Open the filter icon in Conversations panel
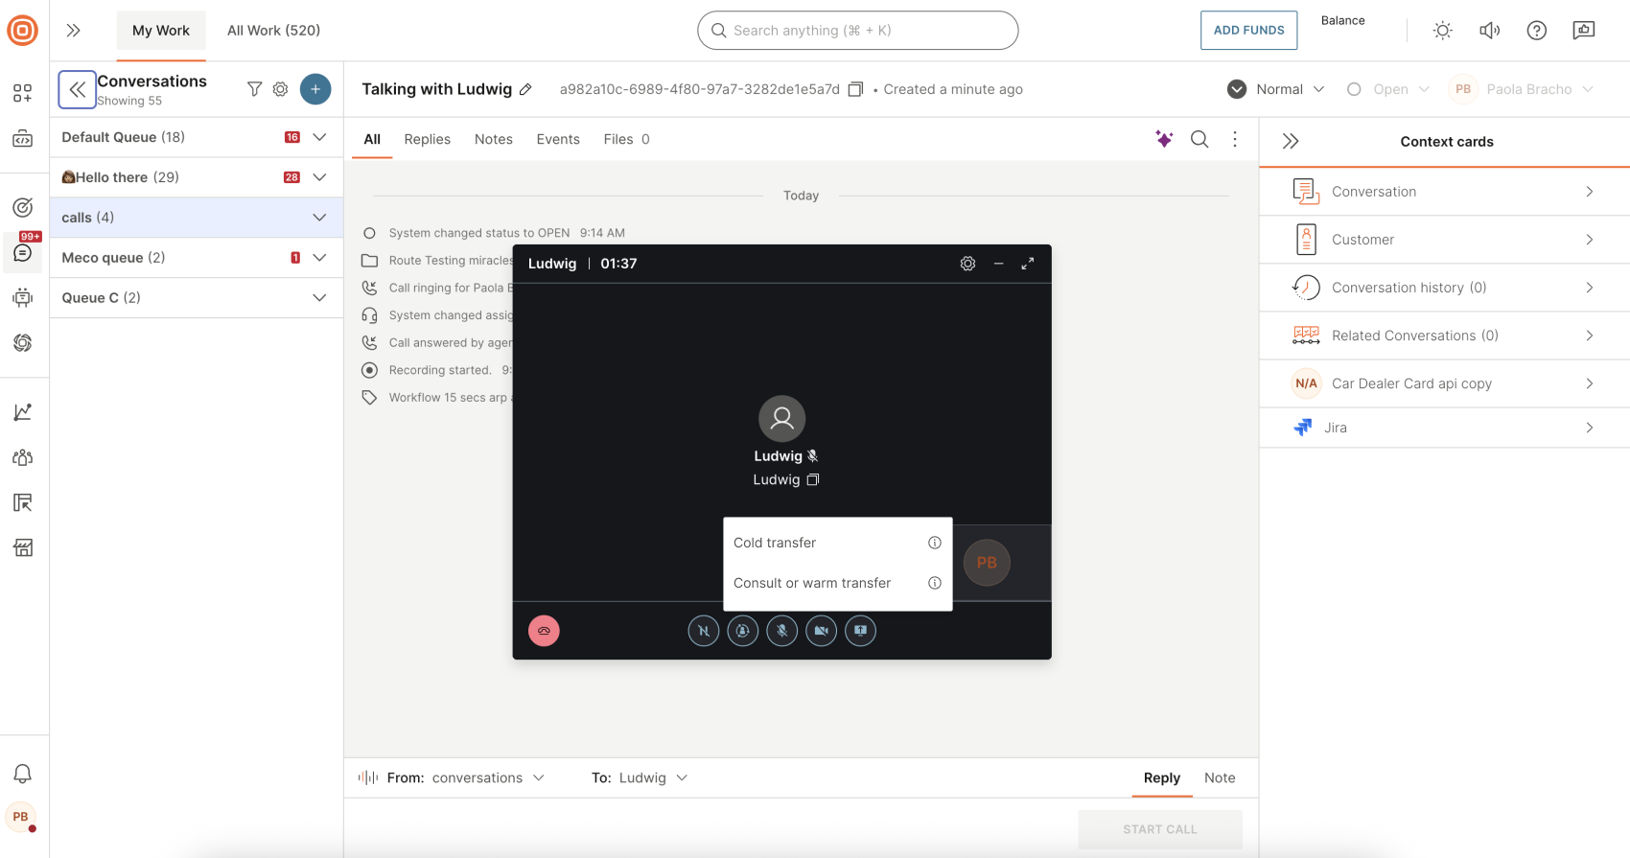Screen dimensions: 1630x858 254,89
